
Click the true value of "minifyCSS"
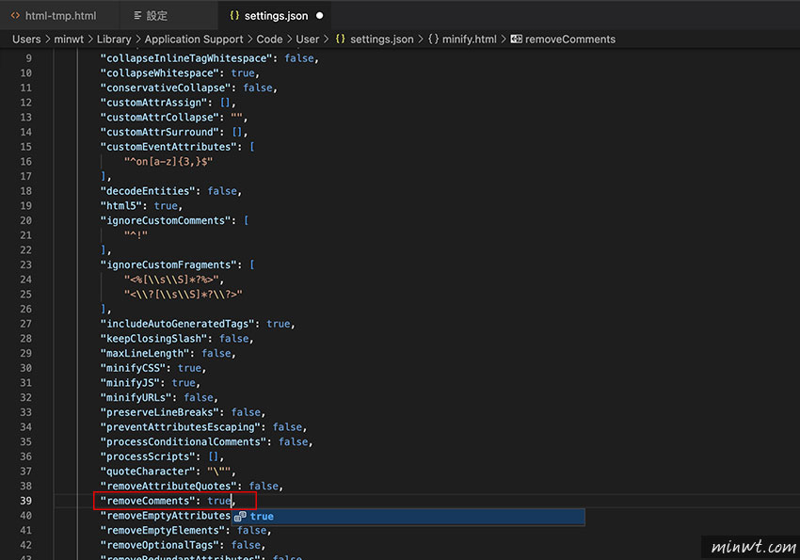click(x=189, y=368)
